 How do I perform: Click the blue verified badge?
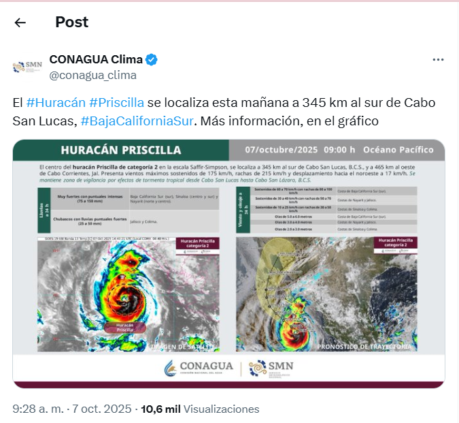click(x=151, y=59)
